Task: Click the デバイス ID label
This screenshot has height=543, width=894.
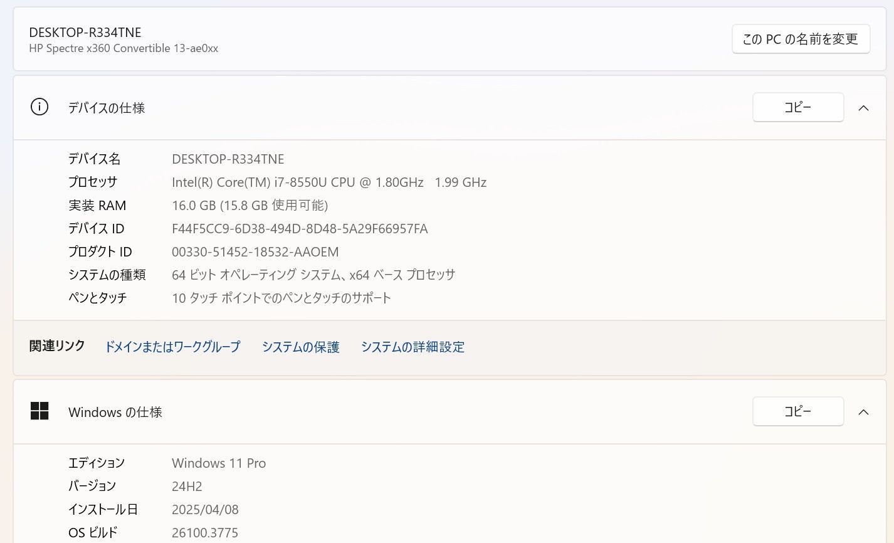Action: click(97, 229)
